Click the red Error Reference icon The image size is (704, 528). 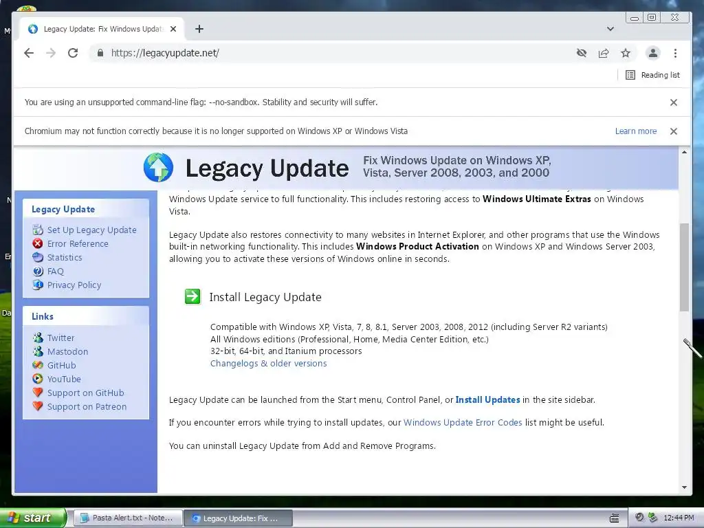coord(38,244)
